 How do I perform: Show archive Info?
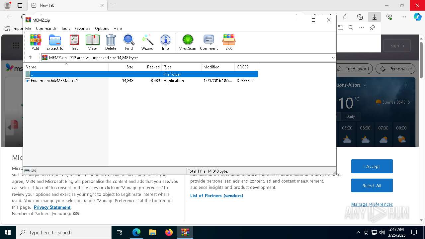pyautogui.click(x=165, y=42)
